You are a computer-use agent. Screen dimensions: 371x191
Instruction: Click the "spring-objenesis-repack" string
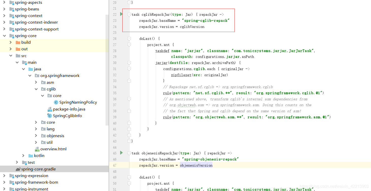pyautogui.click(x=210, y=159)
